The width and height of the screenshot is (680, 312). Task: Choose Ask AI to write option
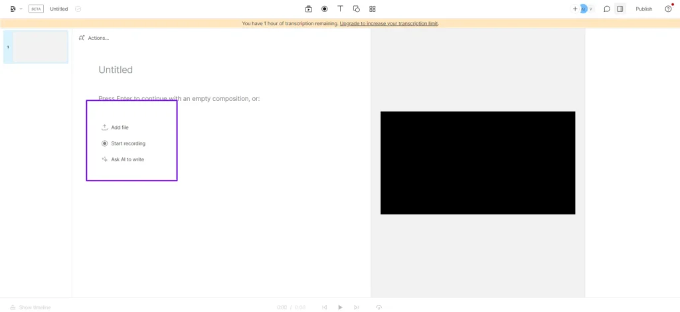[123, 159]
